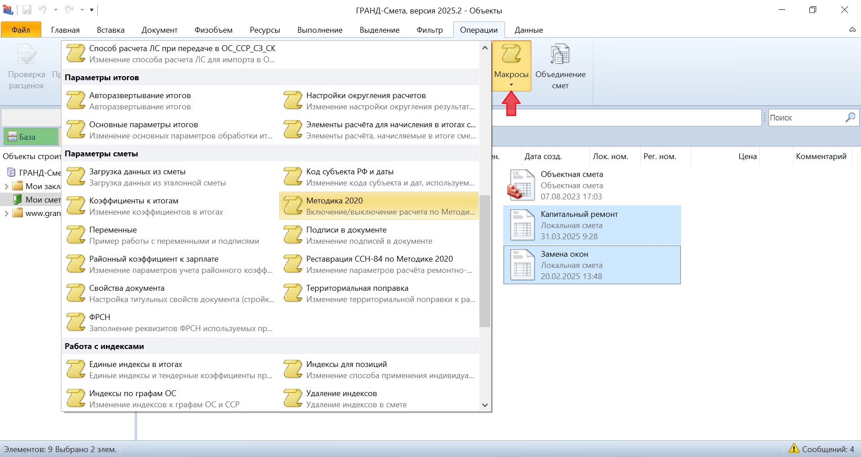Viewport: 861px width, 457px height.
Task: Open the Код субъекта РФ и даты macro
Action: click(x=379, y=177)
